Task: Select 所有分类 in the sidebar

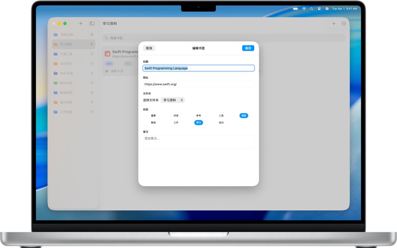Action: [x=73, y=35]
